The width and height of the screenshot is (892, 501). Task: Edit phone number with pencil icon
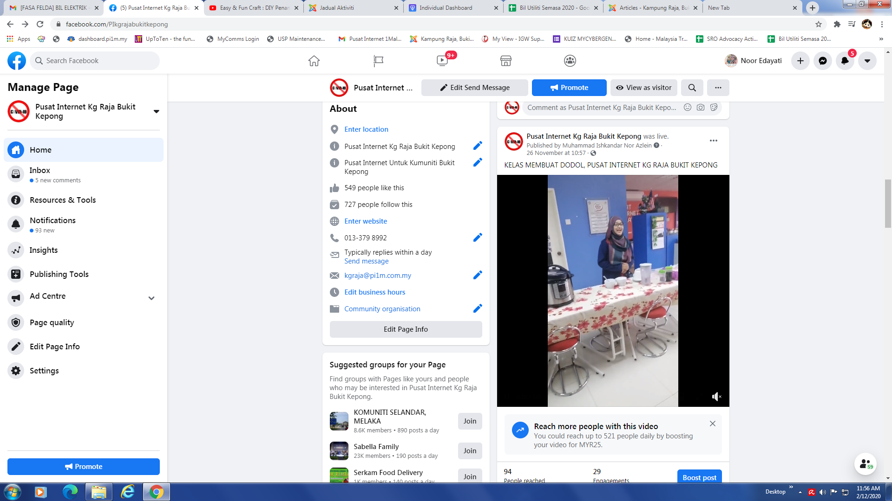(477, 238)
